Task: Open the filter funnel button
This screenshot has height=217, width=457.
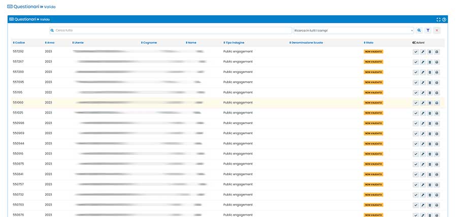Action: click(x=428, y=30)
